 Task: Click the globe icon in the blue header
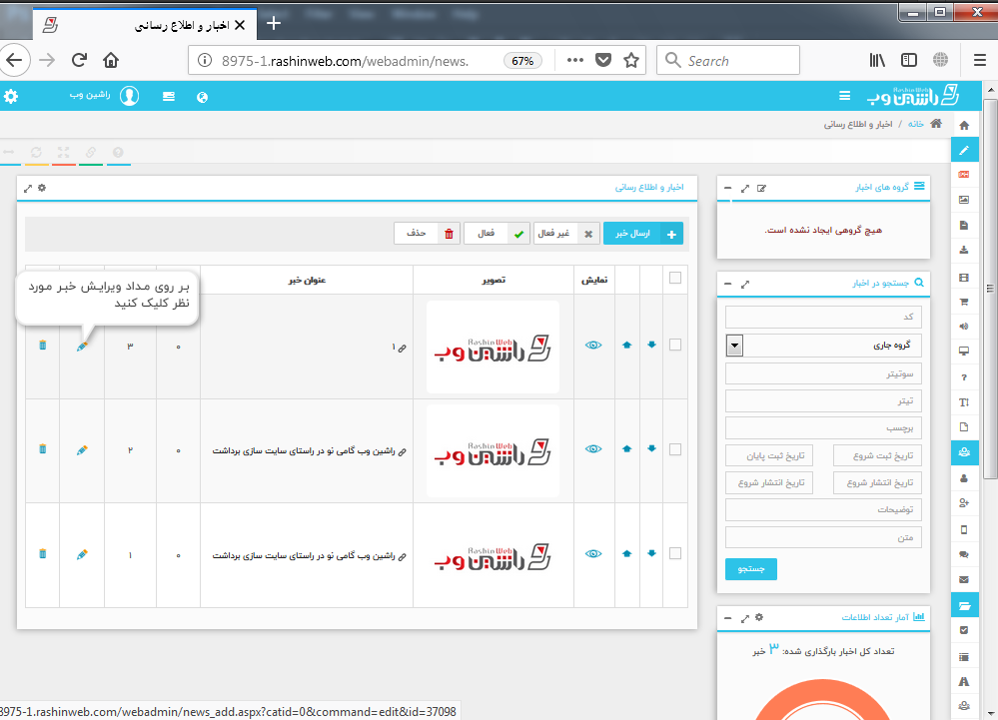[x=203, y=97]
